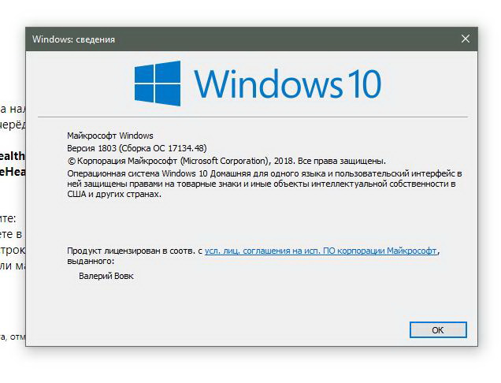Screen dimensions: 501x383
Task: Click the 'Windows 10' wordmark text
Action: click(288, 84)
